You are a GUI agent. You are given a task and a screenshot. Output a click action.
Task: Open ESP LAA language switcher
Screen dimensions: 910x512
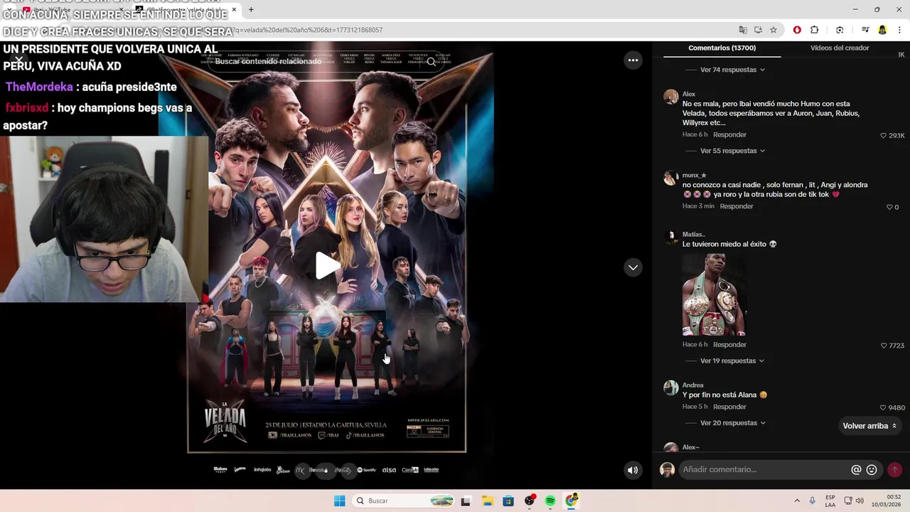click(x=830, y=501)
